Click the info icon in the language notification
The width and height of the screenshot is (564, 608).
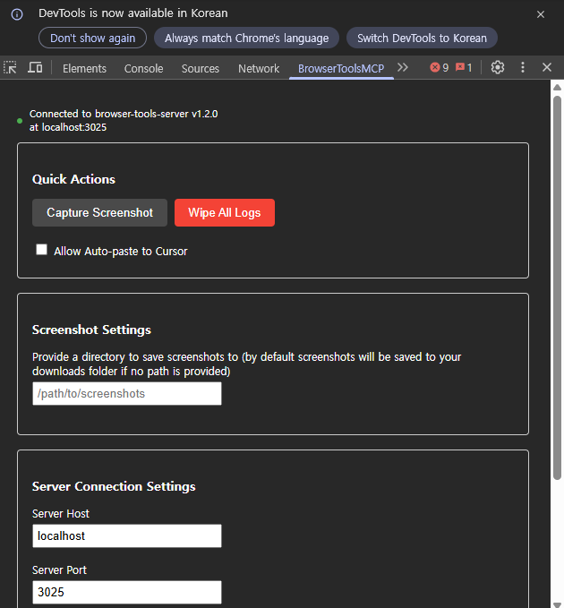(x=17, y=14)
